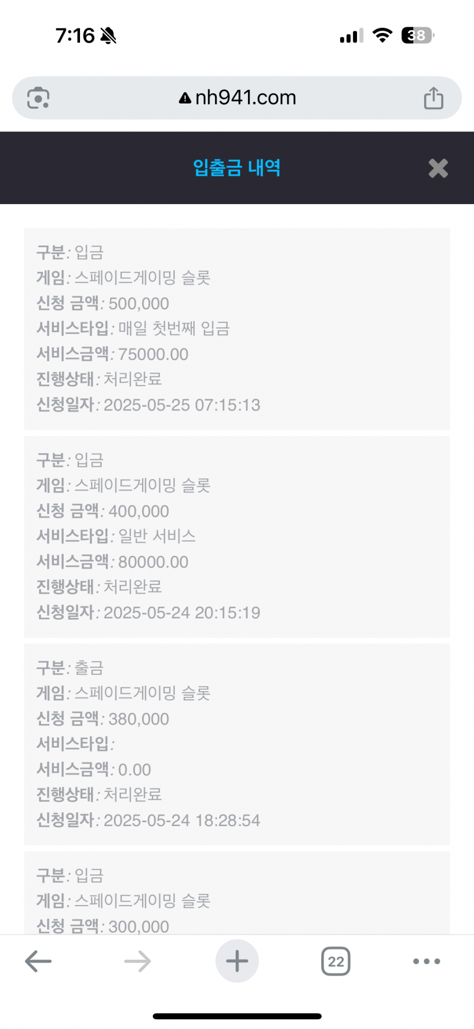474x1029 pixels.
Task: Tap the date 2025-05-25 07:15:13
Action: 182,405
